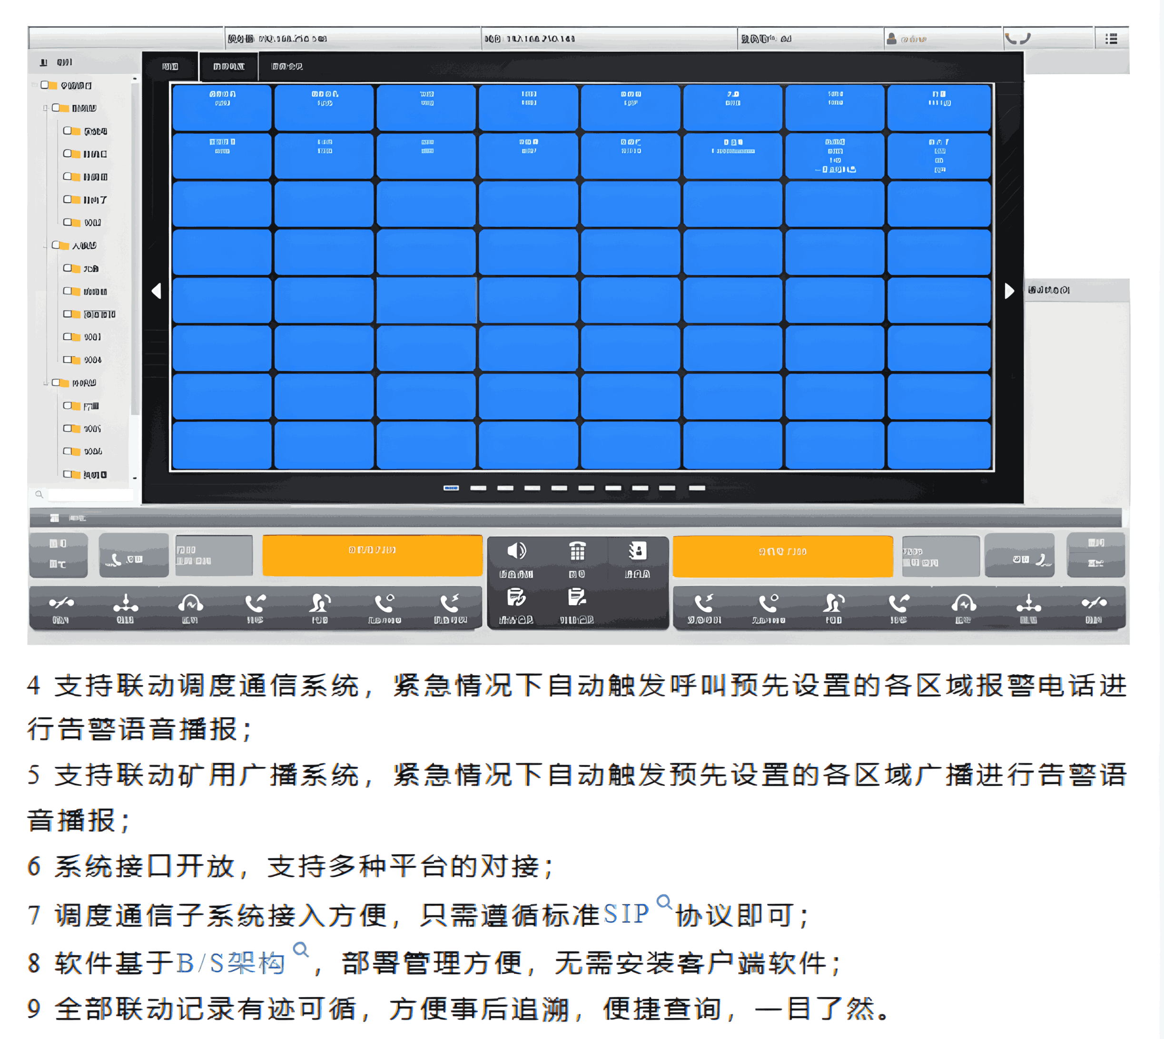
Task: Open the B/S架构 hyperlink in the text
Action: [230, 963]
